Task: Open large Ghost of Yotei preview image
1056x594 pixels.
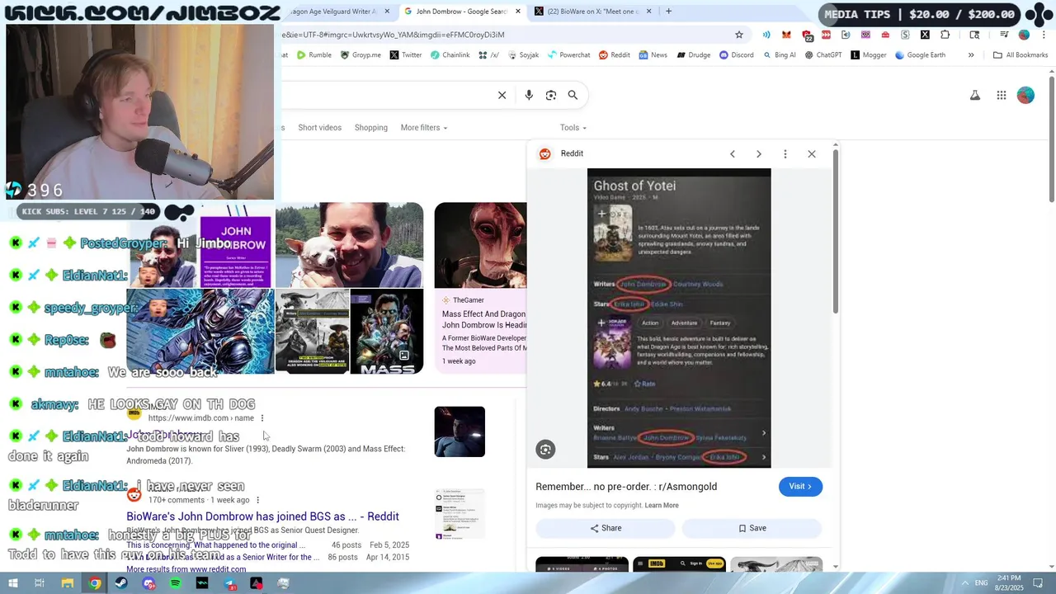Action: tap(679, 318)
